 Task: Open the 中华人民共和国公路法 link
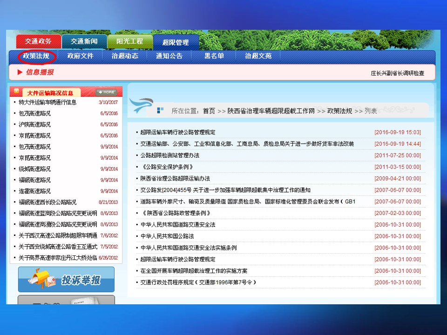coord(167,236)
